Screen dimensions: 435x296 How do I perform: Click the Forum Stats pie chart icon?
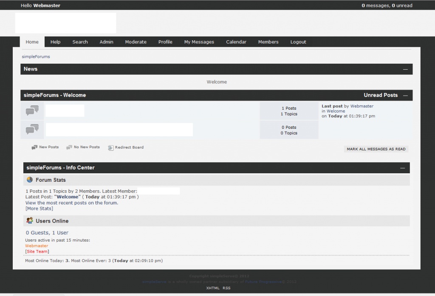pos(30,180)
